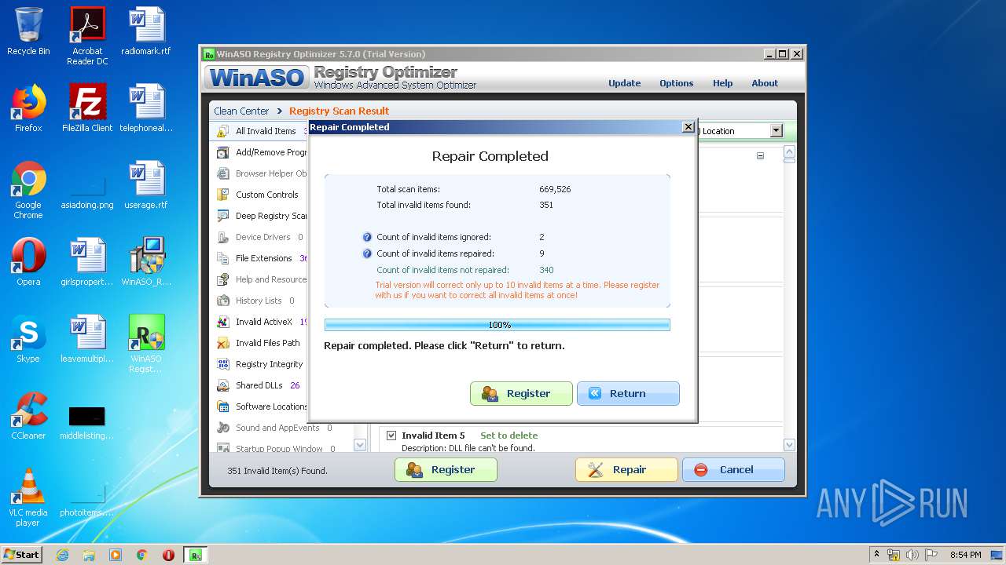Open the Location dropdown arrow
Viewport: 1006px width, 565px height.
pos(777,131)
